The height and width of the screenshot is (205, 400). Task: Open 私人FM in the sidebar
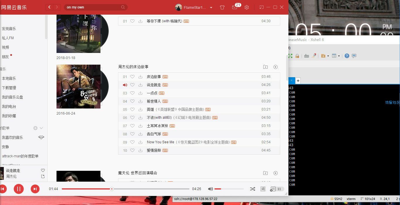(x=8, y=38)
